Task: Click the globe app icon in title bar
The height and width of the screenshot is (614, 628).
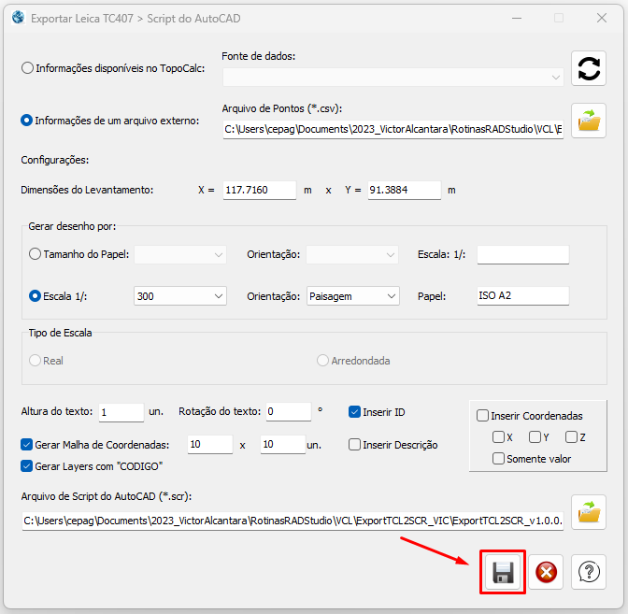Action: pyautogui.click(x=17, y=17)
